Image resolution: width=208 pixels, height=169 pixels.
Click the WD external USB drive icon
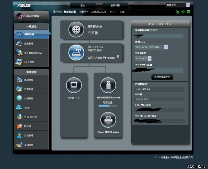tap(108, 85)
